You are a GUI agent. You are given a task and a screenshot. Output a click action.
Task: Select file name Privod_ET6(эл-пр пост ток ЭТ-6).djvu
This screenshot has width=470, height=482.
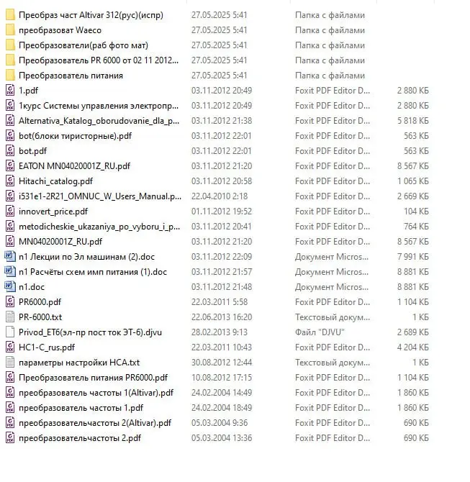point(90,332)
